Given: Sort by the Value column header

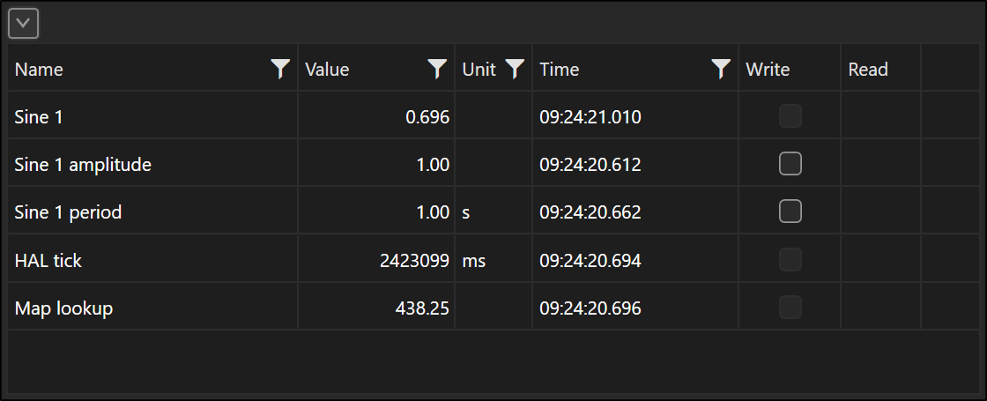Looking at the screenshot, I should pyautogui.click(x=327, y=70).
